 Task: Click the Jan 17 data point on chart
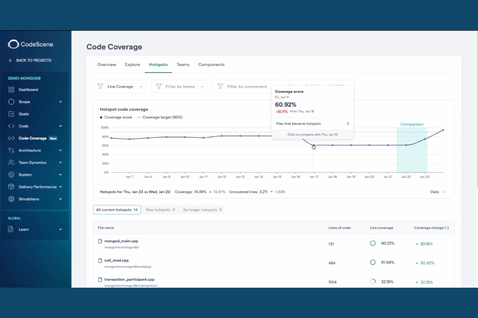point(314,145)
